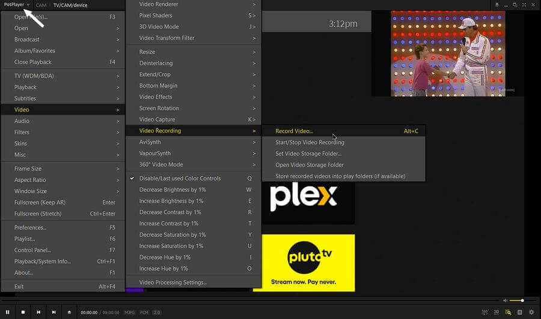Open the PotPlayer main menu dropdown
Viewport: 541px width, 319px height.
tap(17, 5)
